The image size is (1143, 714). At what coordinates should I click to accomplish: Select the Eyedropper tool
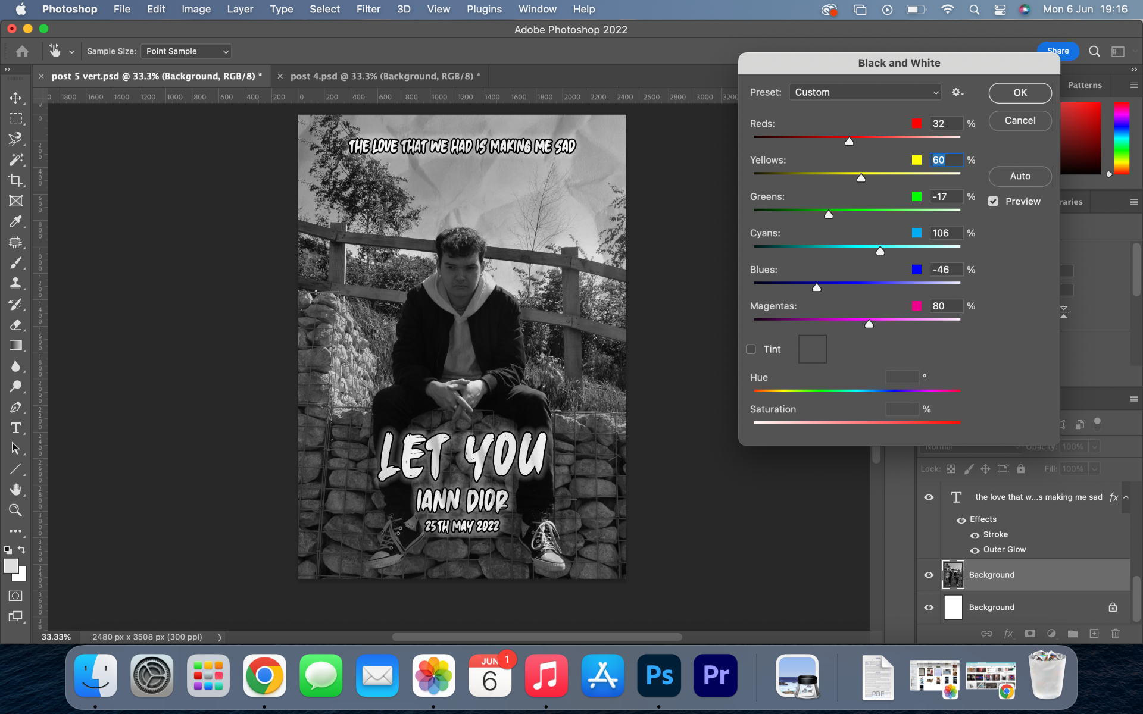[x=16, y=221]
